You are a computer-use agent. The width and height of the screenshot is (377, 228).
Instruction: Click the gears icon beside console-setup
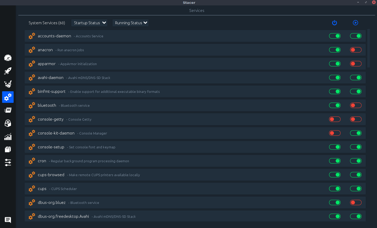coord(32,147)
